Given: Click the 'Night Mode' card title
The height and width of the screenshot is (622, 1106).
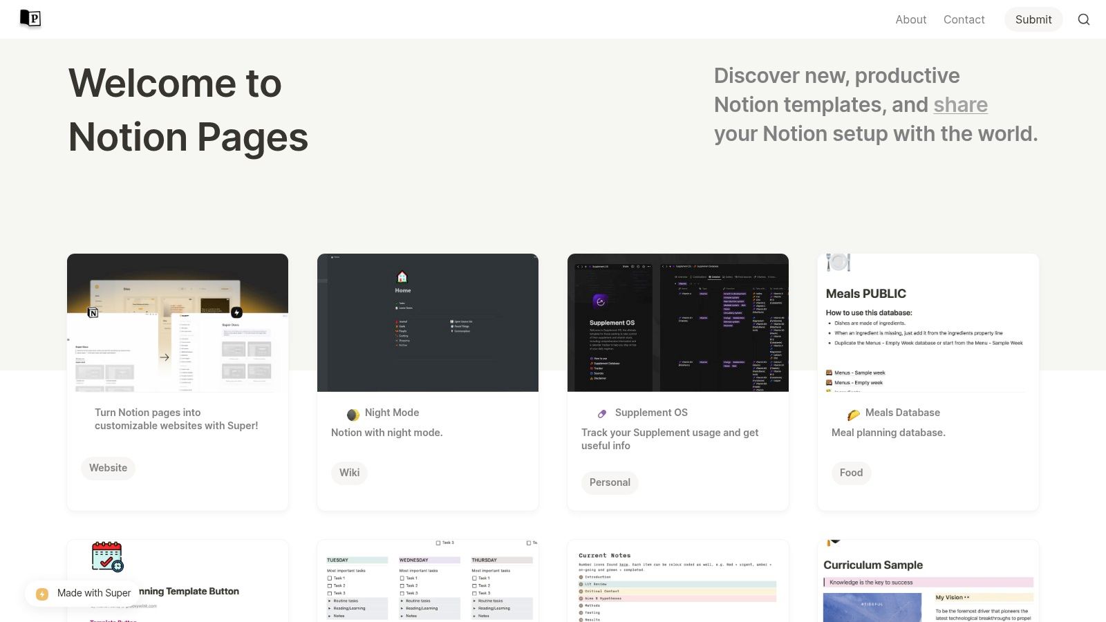Looking at the screenshot, I should point(392,413).
